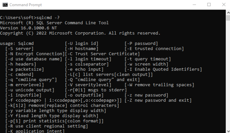Minimize the Command Prompt window
This screenshot has width=230, height=133.
193,5
